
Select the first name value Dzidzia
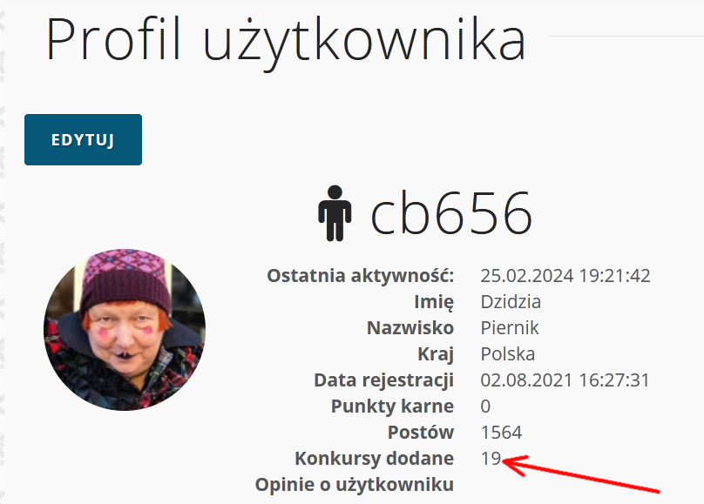(x=511, y=301)
